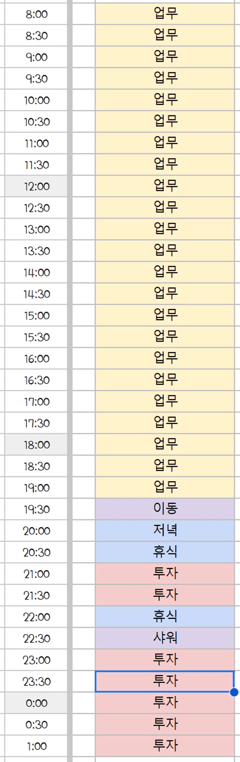240x762 pixels.
Task: Select the 저녁 cell at 20:00
Action: (x=165, y=530)
